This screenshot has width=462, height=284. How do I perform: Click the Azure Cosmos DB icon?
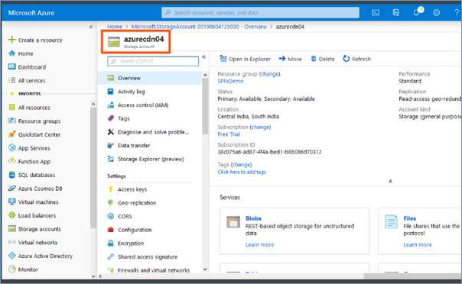pyautogui.click(x=11, y=188)
